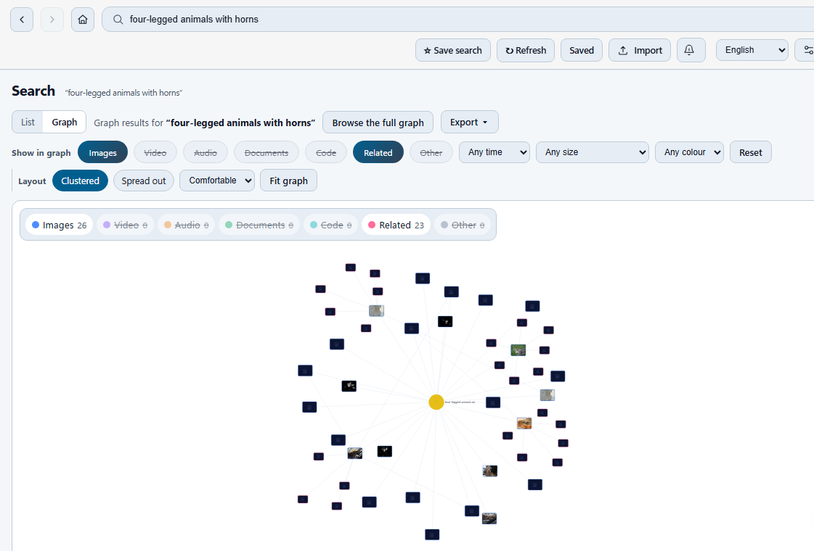Click the forward navigation arrow
This screenshot has height=551, width=814.
click(x=52, y=20)
